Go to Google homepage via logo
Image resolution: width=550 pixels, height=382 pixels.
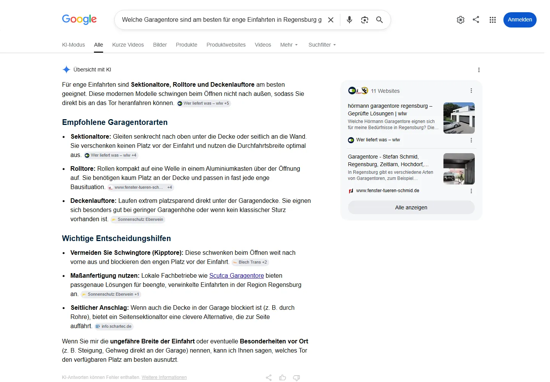[79, 19]
